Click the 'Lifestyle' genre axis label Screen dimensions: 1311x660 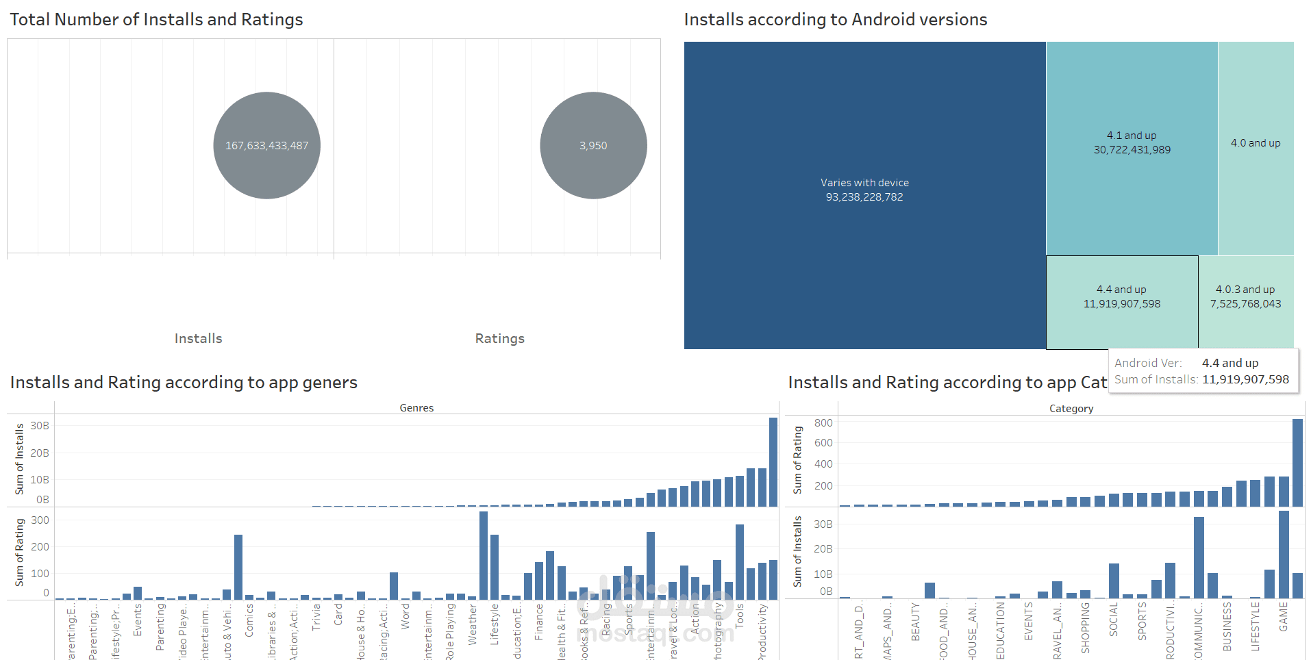pos(495,624)
